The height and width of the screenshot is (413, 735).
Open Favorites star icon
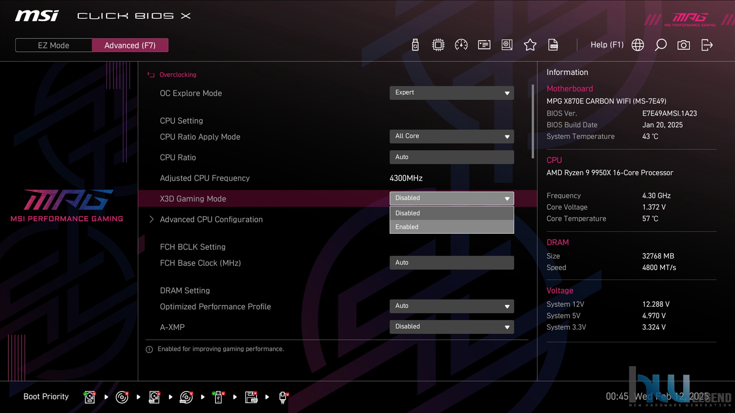pyautogui.click(x=530, y=45)
